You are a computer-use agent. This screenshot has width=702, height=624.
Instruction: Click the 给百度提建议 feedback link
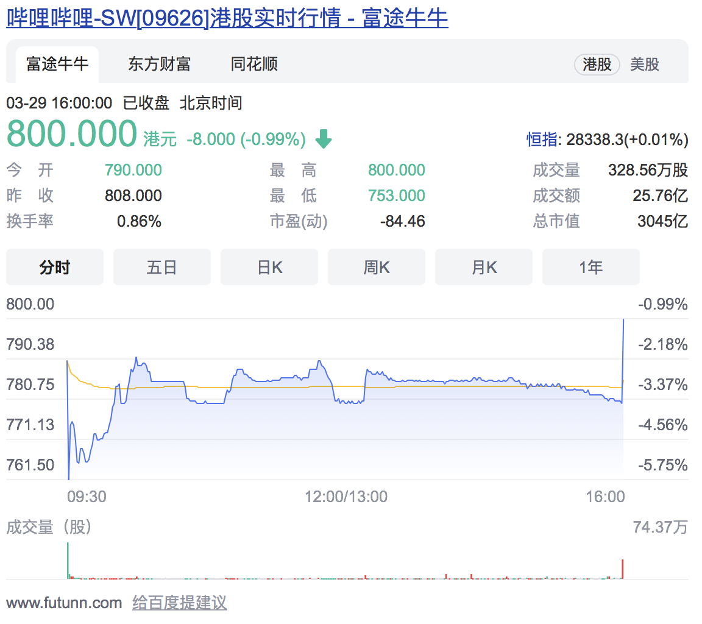pyautogui.click(x=180, y=603)
